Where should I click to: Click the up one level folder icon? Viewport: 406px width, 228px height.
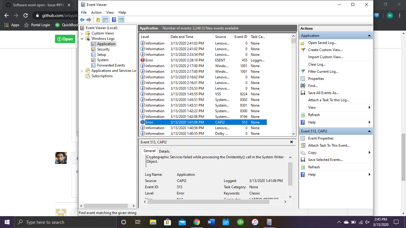(x=98, y=20)
